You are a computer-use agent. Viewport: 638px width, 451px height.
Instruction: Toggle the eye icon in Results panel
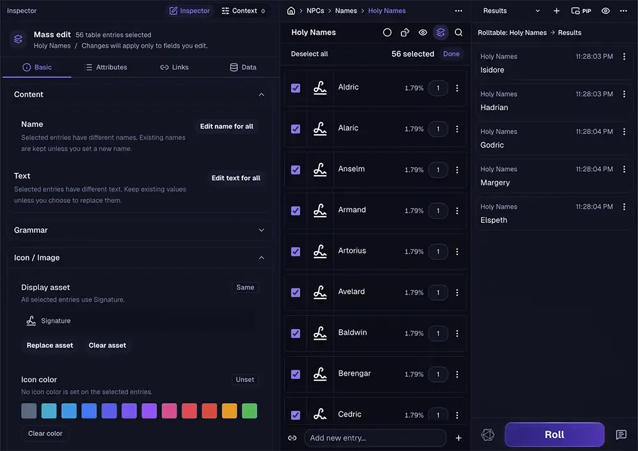(605, 11)
